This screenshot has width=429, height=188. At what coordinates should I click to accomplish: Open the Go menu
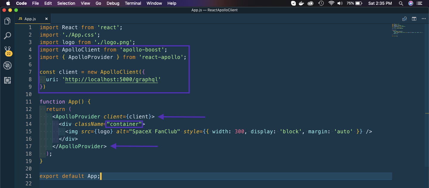tap(98, 3)
